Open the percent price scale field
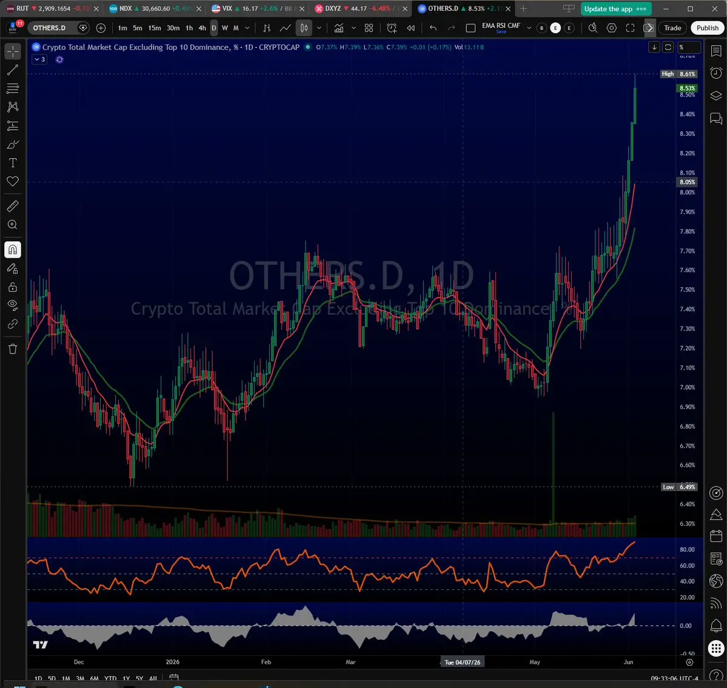The height and width of the screenshot is (688, 727). coord(689,47)
